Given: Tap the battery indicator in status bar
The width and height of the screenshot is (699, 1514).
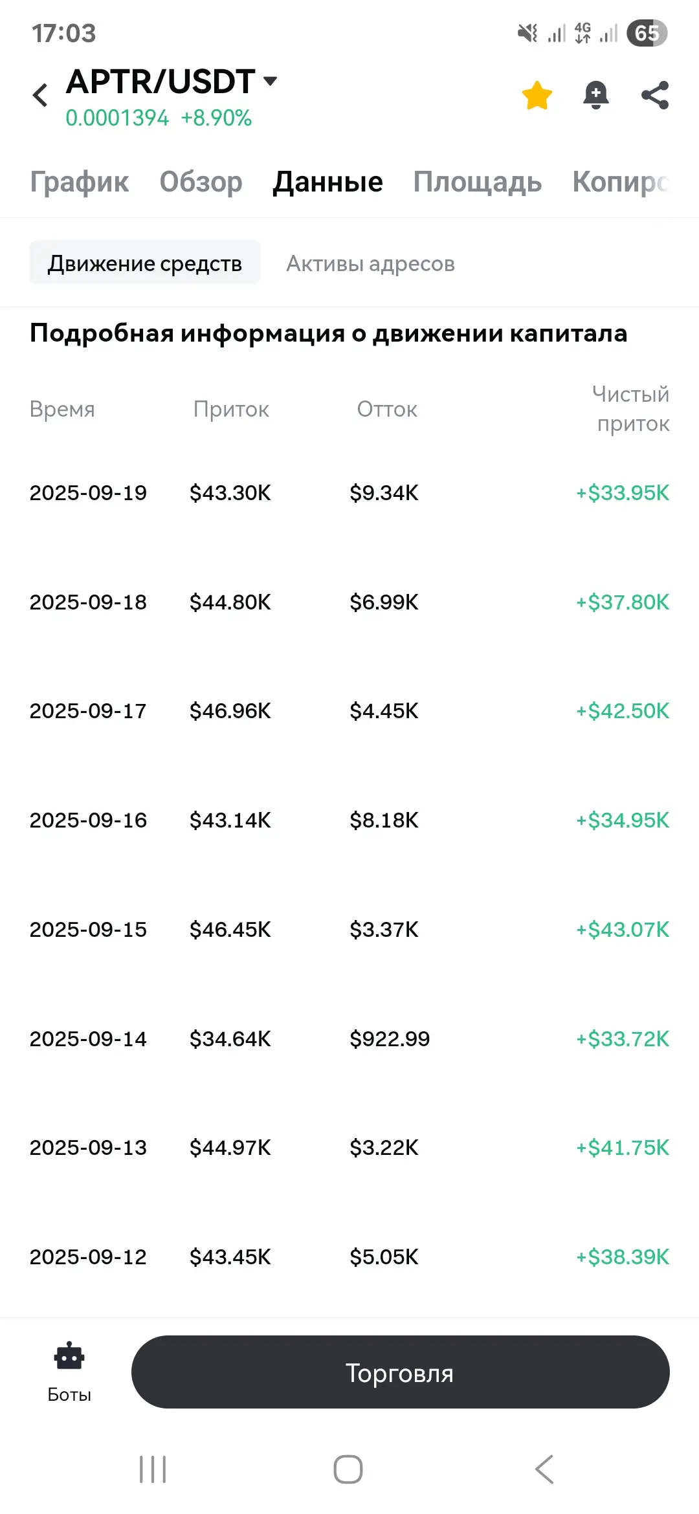Looking at the screenshot, I should click(x=647, y=33).
